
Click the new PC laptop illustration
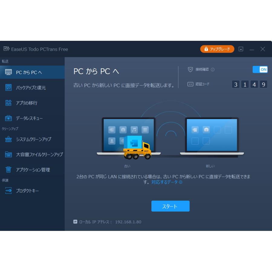tap(212, 136)
